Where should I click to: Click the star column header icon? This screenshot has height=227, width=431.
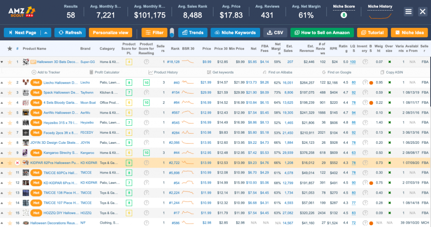10,49
